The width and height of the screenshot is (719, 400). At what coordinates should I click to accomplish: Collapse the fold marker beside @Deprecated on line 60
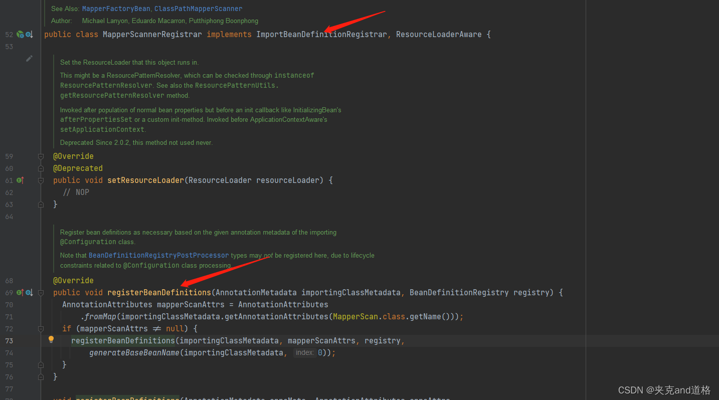[41, 168]
